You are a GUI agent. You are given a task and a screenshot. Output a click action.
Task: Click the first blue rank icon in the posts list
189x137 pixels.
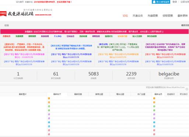coord(49,122)
